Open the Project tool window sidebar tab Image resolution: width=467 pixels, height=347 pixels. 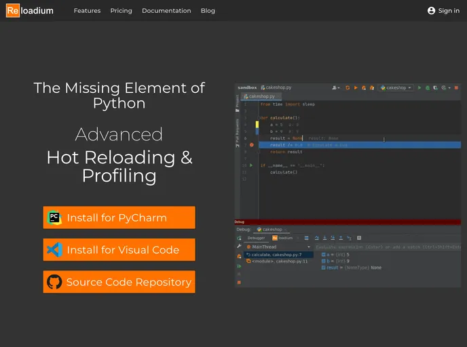[x=238, y=103]
